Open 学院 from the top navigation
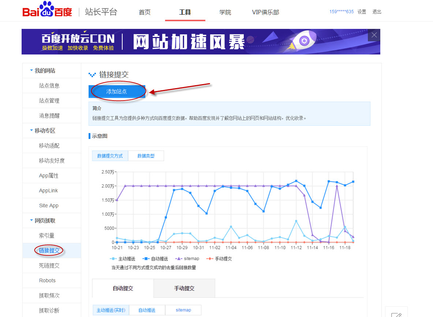This screenshot has width=433, height=317. (225, 12)
